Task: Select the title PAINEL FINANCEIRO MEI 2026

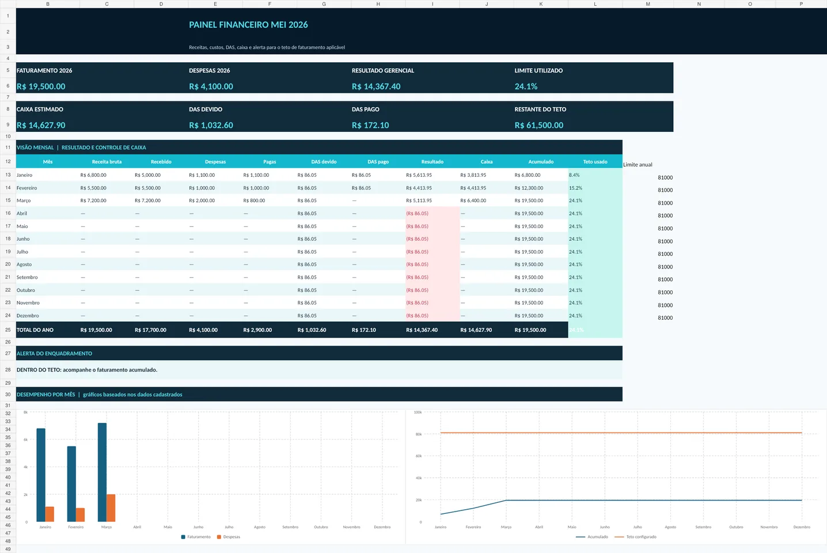Action: click(x=248, y=25)
